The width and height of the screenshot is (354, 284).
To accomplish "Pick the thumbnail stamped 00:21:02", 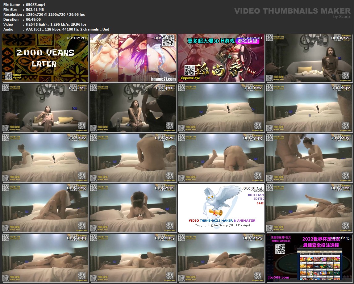I will pyautogui.click(x=45, y=158).
